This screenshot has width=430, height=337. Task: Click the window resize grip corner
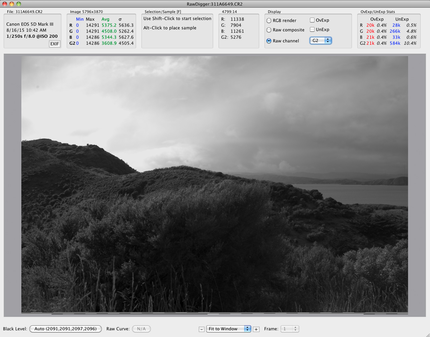[427, 334]
